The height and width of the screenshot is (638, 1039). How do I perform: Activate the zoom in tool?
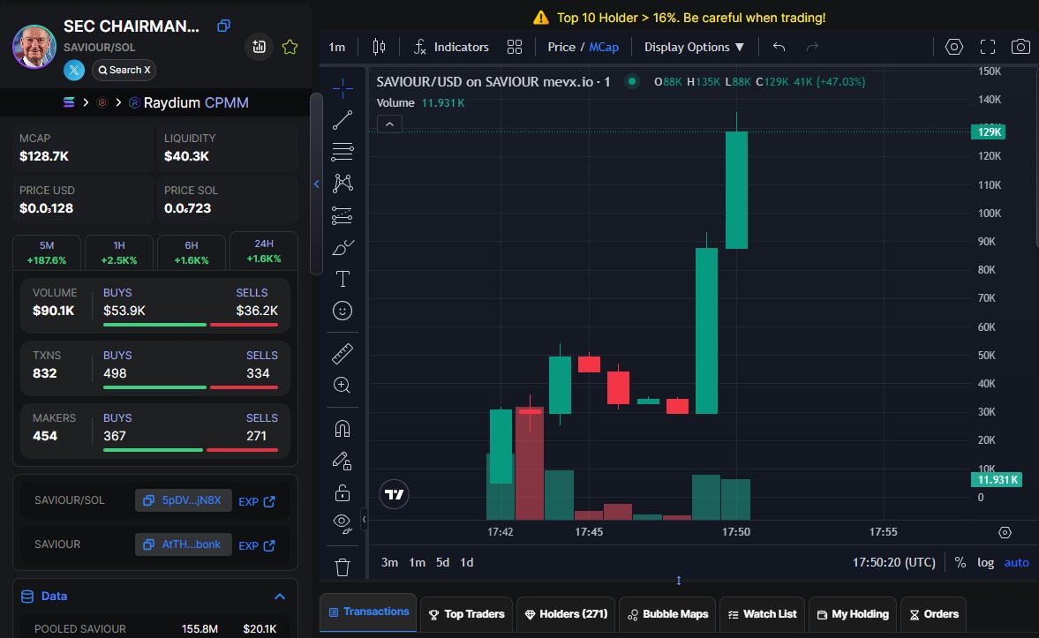tap(343, 386)
